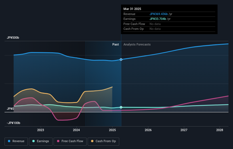
Task: Click the teal Earnings legend dot
Action: click(33, 141)
